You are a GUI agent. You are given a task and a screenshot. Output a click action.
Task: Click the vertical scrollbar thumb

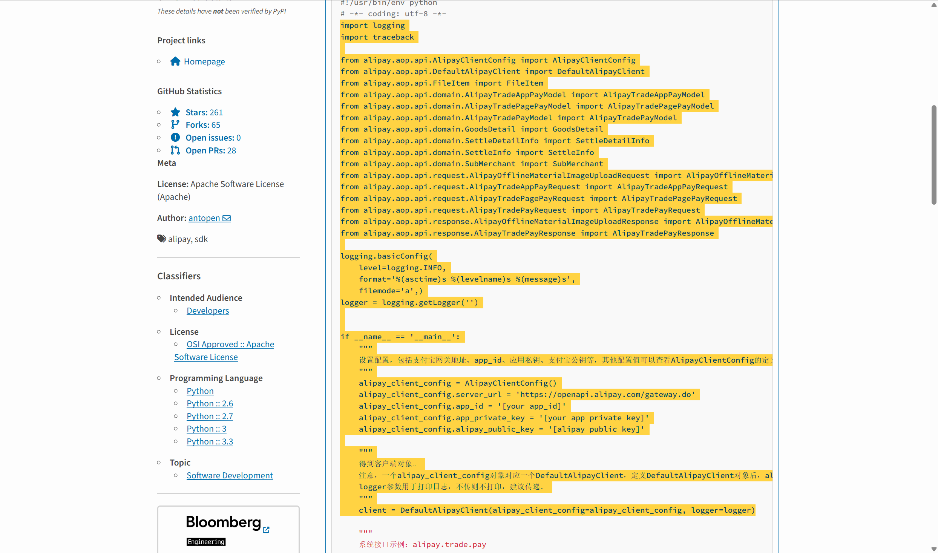tap(933, 155)
